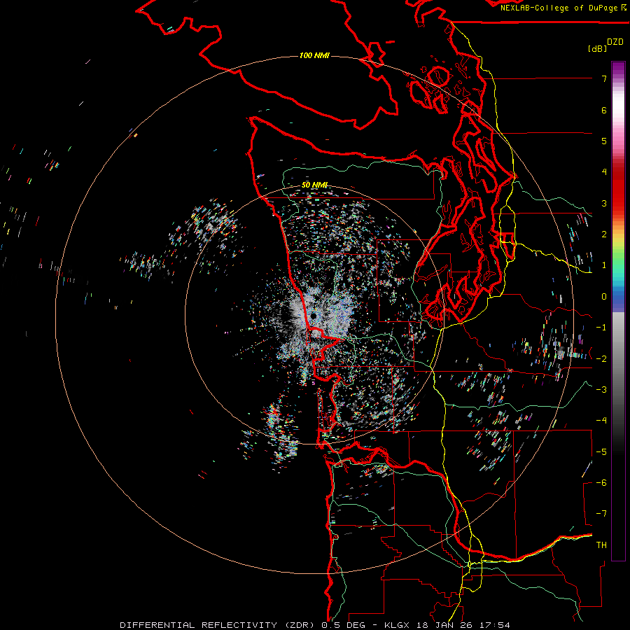Click the -5 value on color scale
Viewport: 630px width, 630px height.
click(601, 452)
